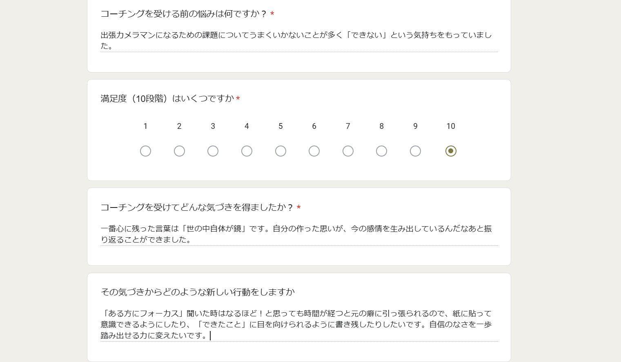Screen dimensions: 621x362
Task: Click the 満足度（10段階）question title
Action: 167,99
